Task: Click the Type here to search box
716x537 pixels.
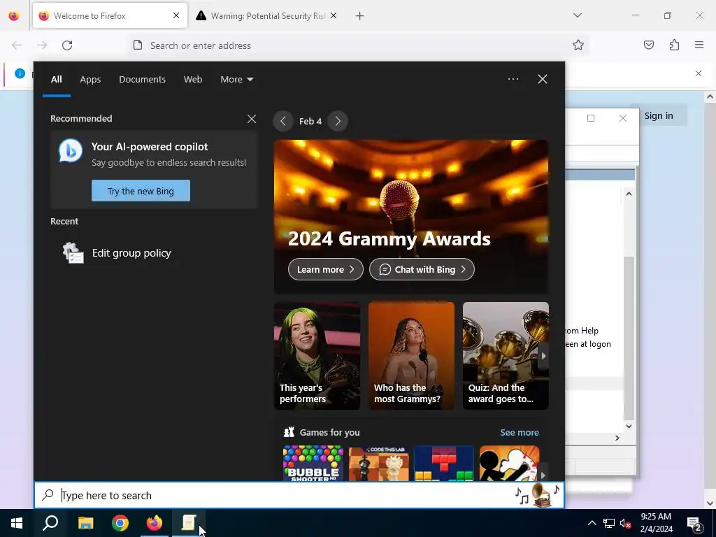Action: [x=299, y=495]
